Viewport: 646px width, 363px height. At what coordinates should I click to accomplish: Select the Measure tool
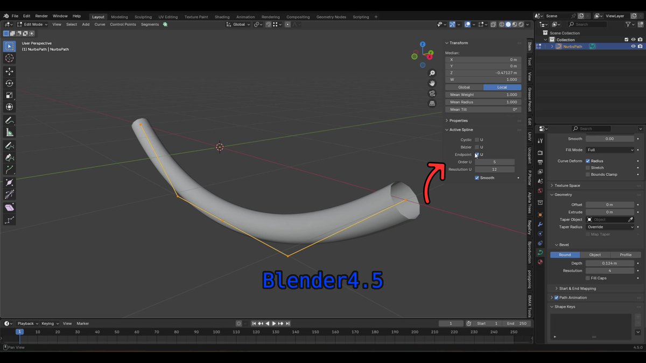[9, 132]
